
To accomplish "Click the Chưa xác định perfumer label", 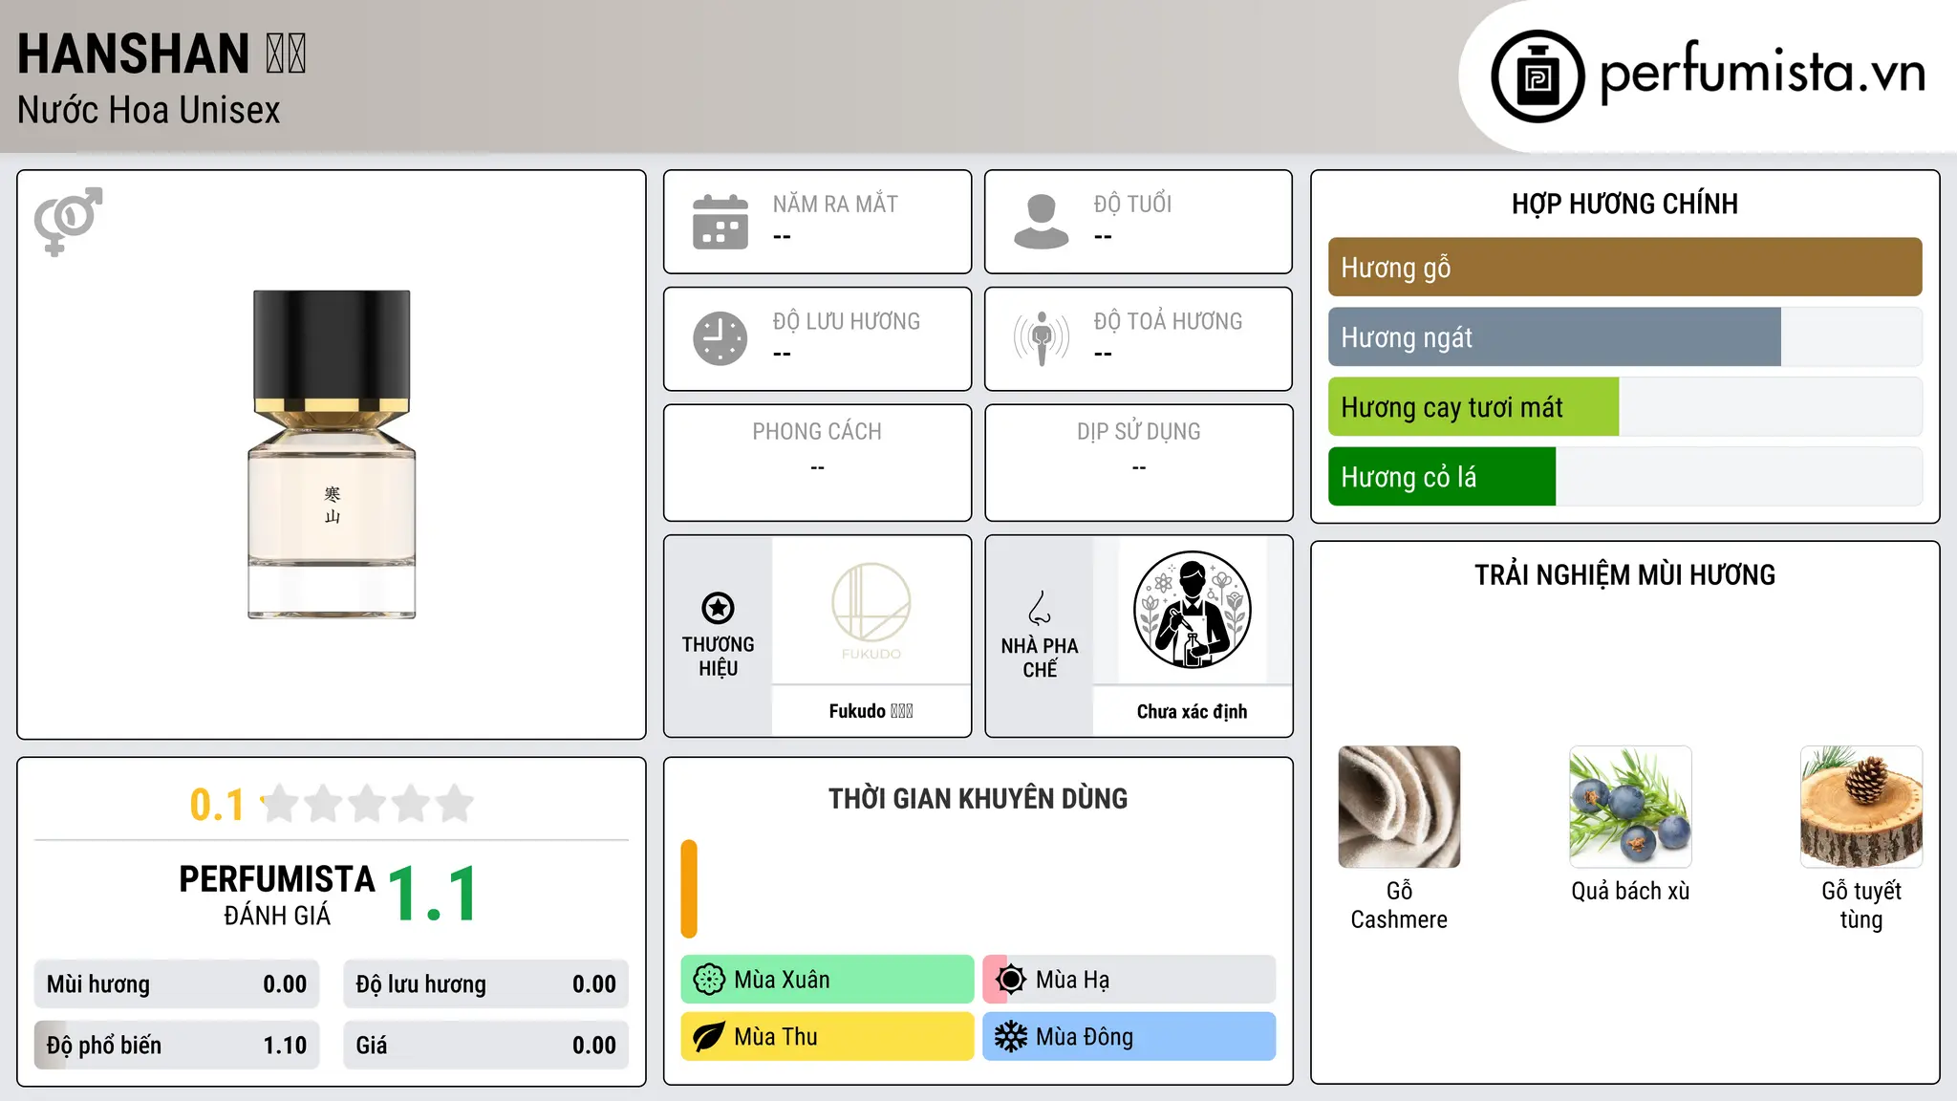I will [1193, 711].
